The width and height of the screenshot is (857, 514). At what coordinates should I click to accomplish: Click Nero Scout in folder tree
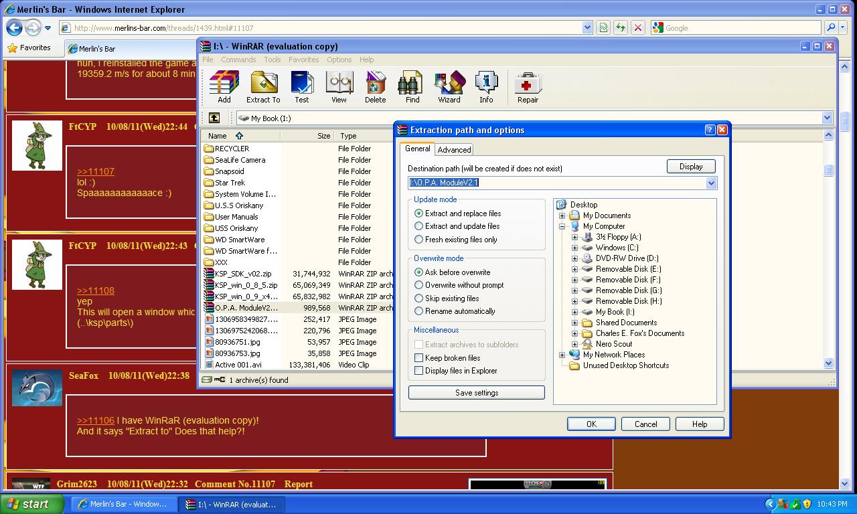[x=607, y=344]
